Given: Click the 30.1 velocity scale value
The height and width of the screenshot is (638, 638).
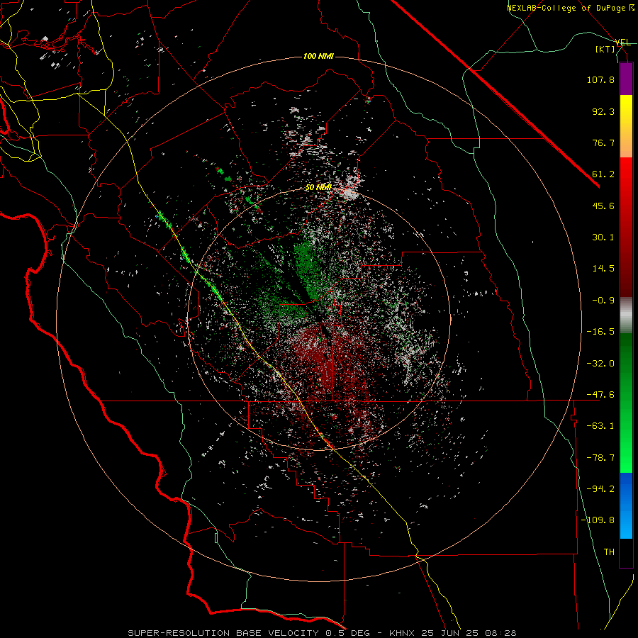Looking at the screenshot, I should click(x=603, y=237).
